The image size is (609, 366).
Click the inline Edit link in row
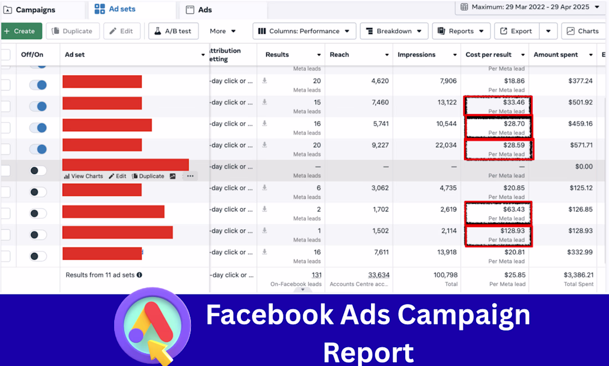click(117, 176)
